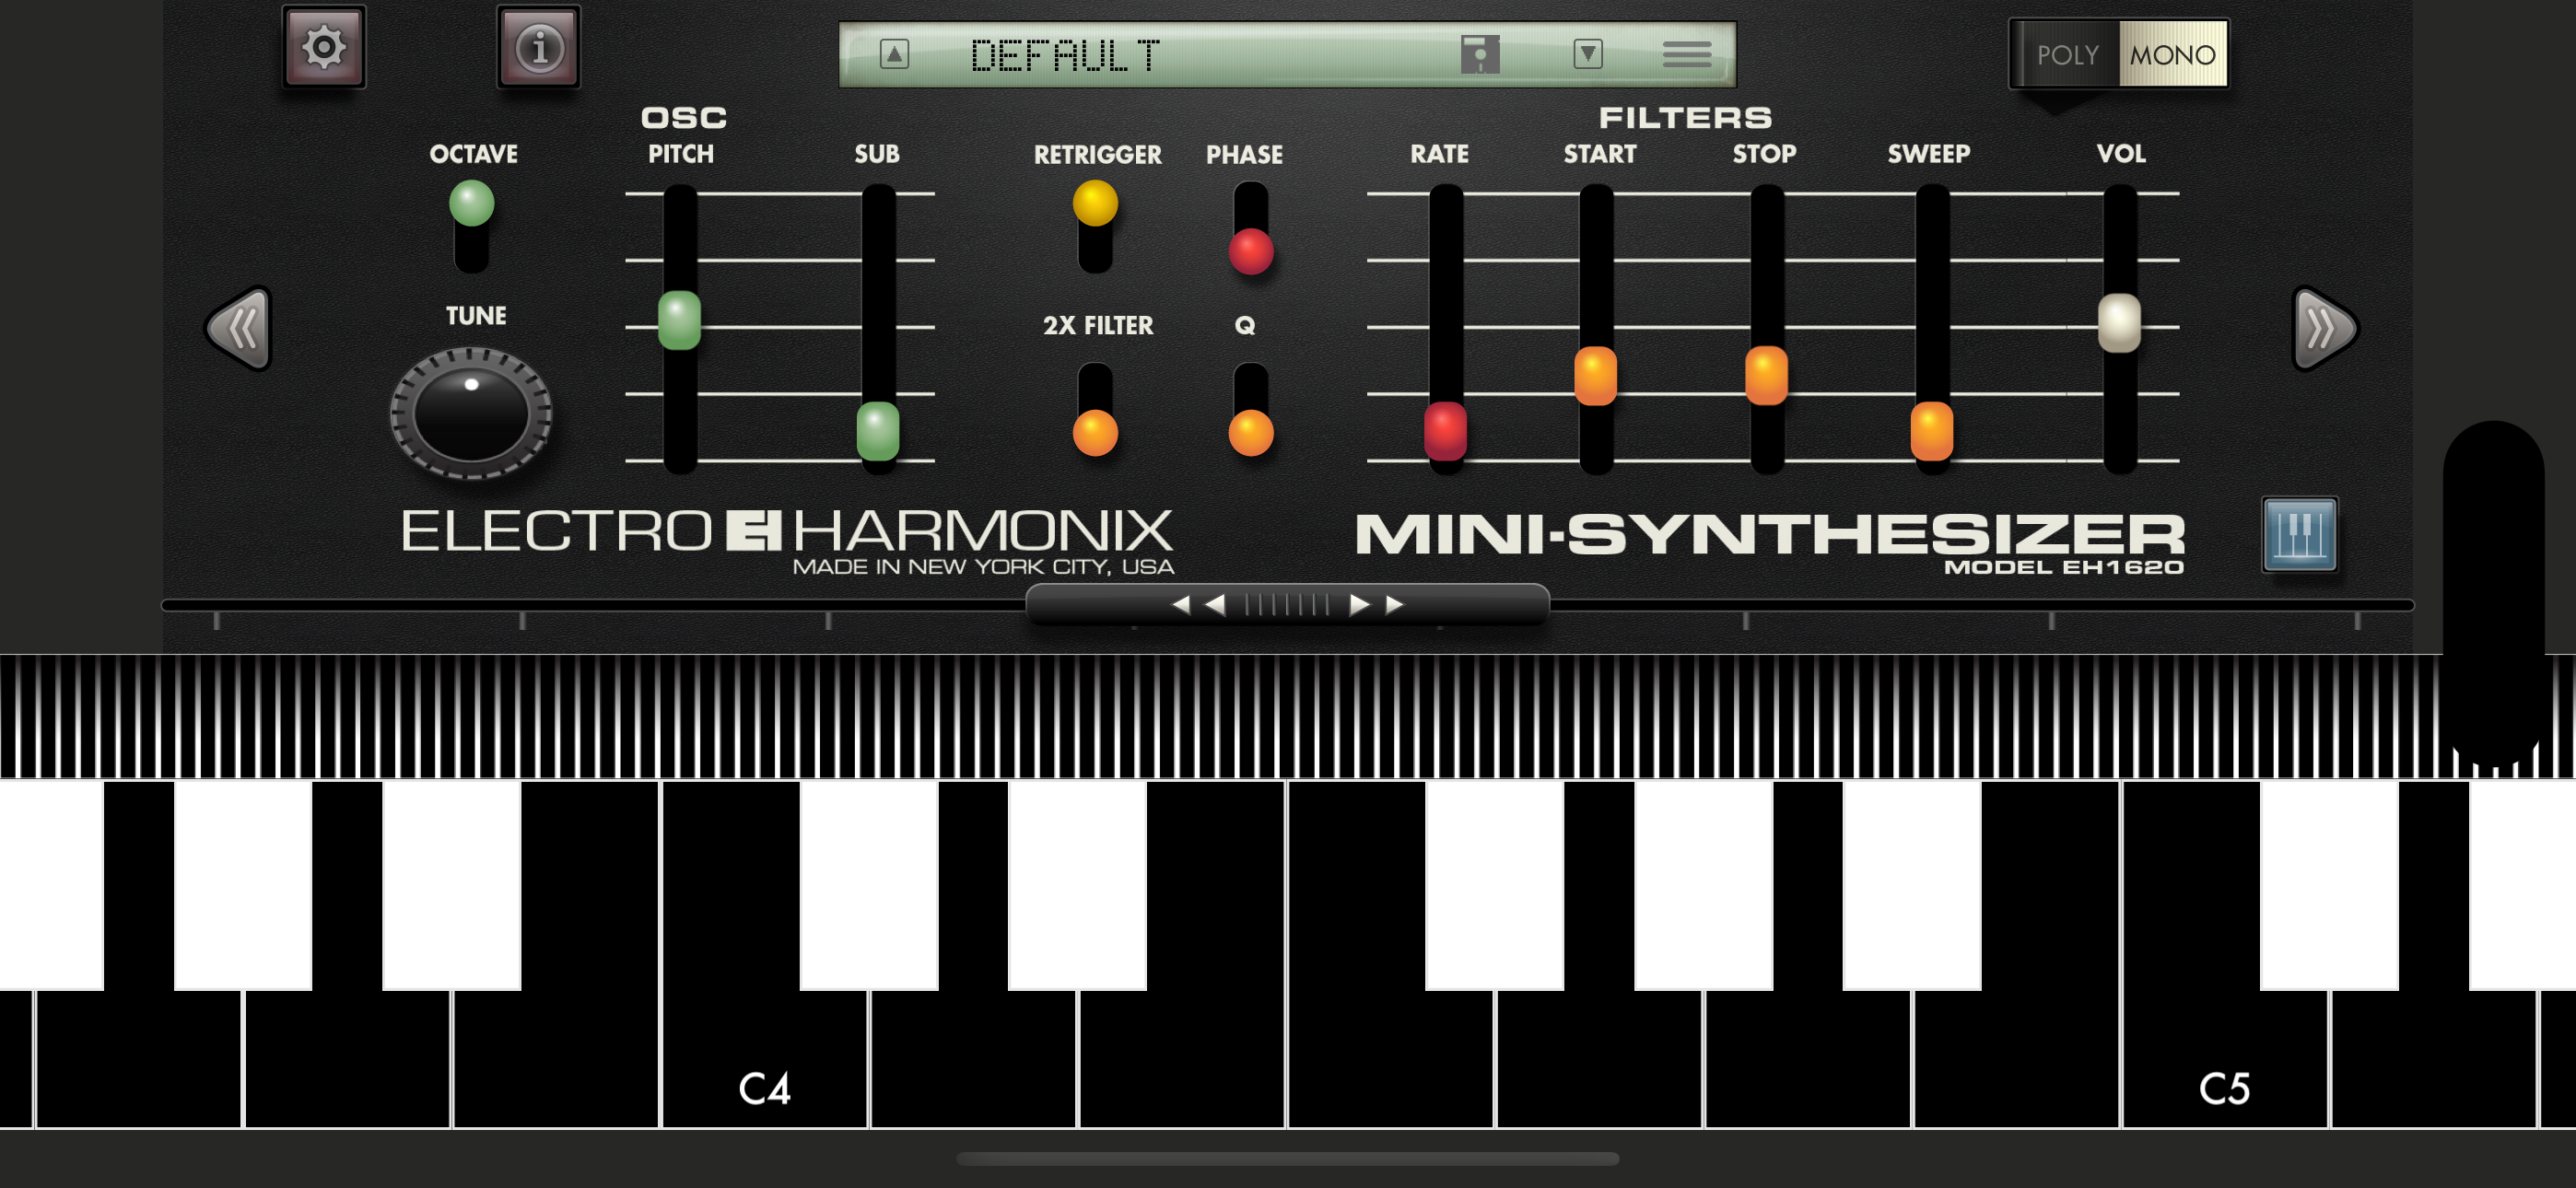This screenshot has width=2576, height=1188.
Task: Open the info button
Action: click(539, 47)
